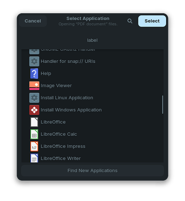This screenshot has height=201, width=185.
Task: Select "LibreOffice Impress" text entry
Action: click(63, 146)
